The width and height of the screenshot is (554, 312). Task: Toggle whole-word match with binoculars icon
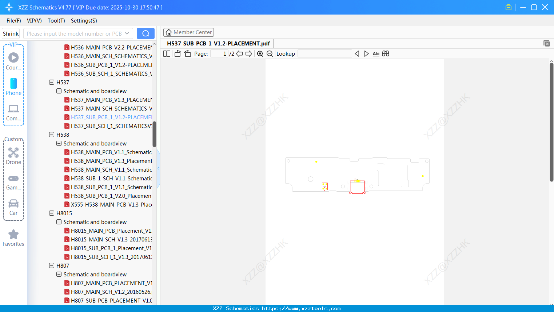[386, 53]
